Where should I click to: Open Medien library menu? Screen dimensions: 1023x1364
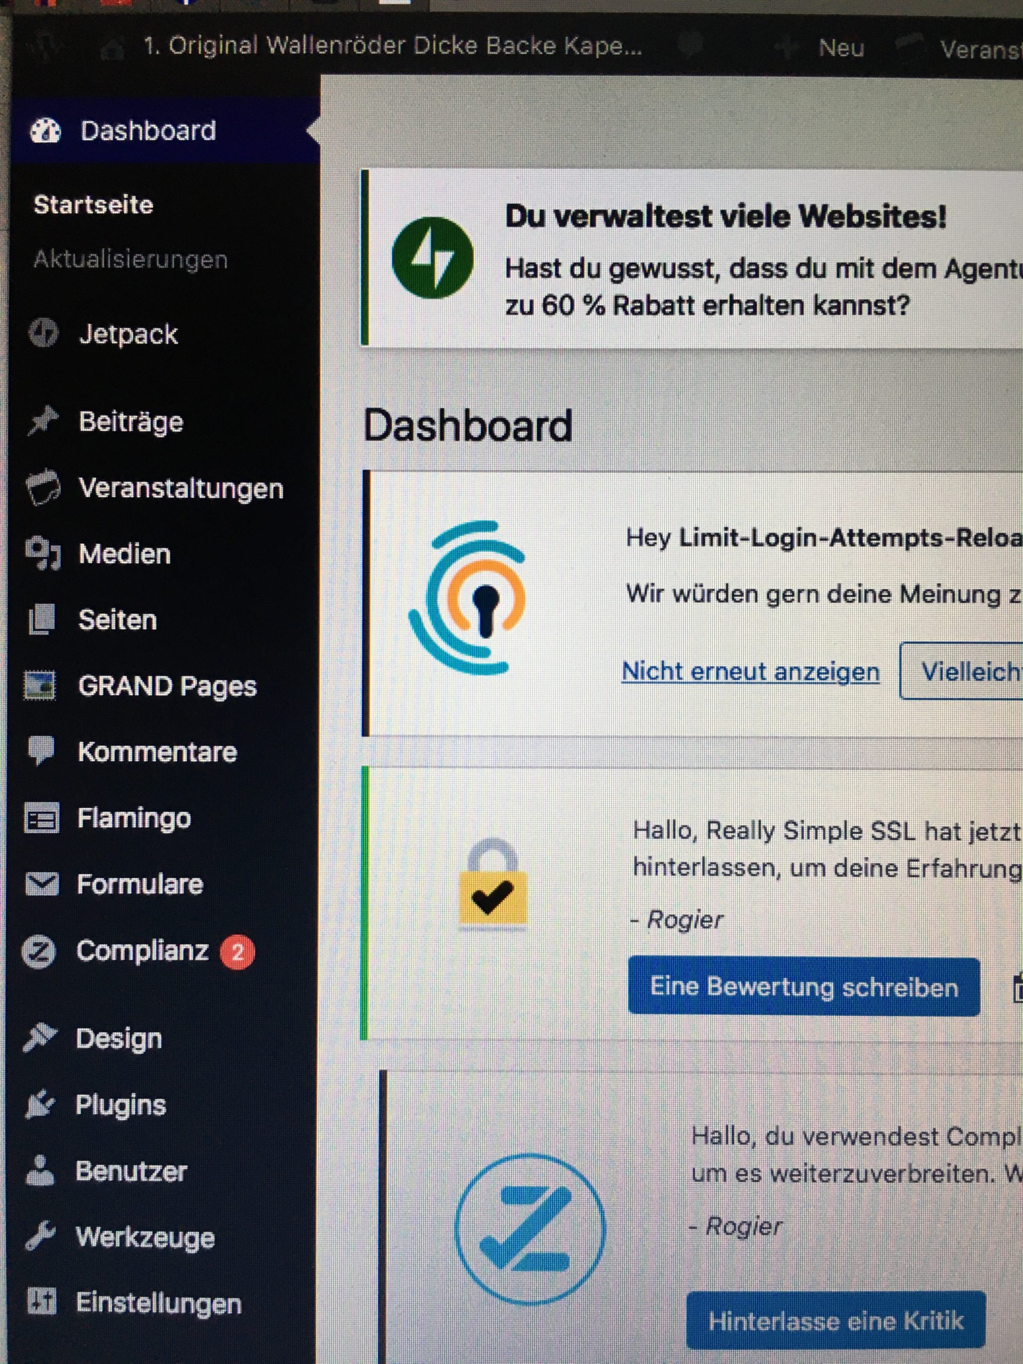point(125,554)
